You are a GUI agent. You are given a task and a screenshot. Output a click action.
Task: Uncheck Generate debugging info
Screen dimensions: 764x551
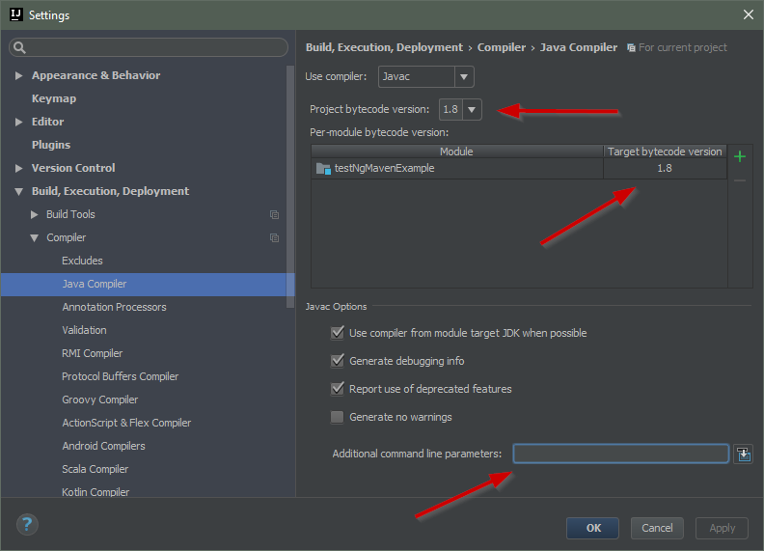pyautogui.click(x=337, y=361)
